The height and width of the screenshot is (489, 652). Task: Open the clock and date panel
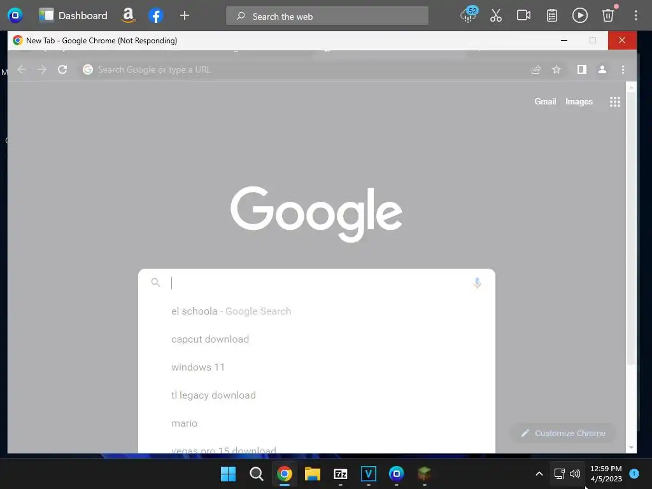tap(606, 474)
